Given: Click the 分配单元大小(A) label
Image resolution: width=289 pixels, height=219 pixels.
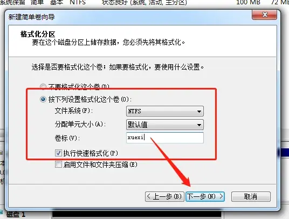Looking at the screenshot, I should click(80, 124).
